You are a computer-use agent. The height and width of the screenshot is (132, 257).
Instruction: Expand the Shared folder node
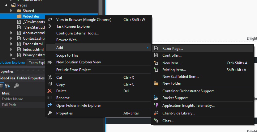coord(11,11)
